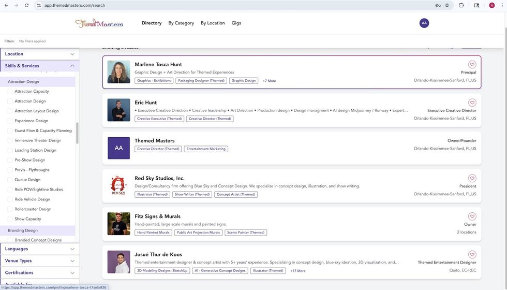Screen dimensions: 507x290
Task: Check Branded Concept Designs checkbox
Action: [10, 240]
